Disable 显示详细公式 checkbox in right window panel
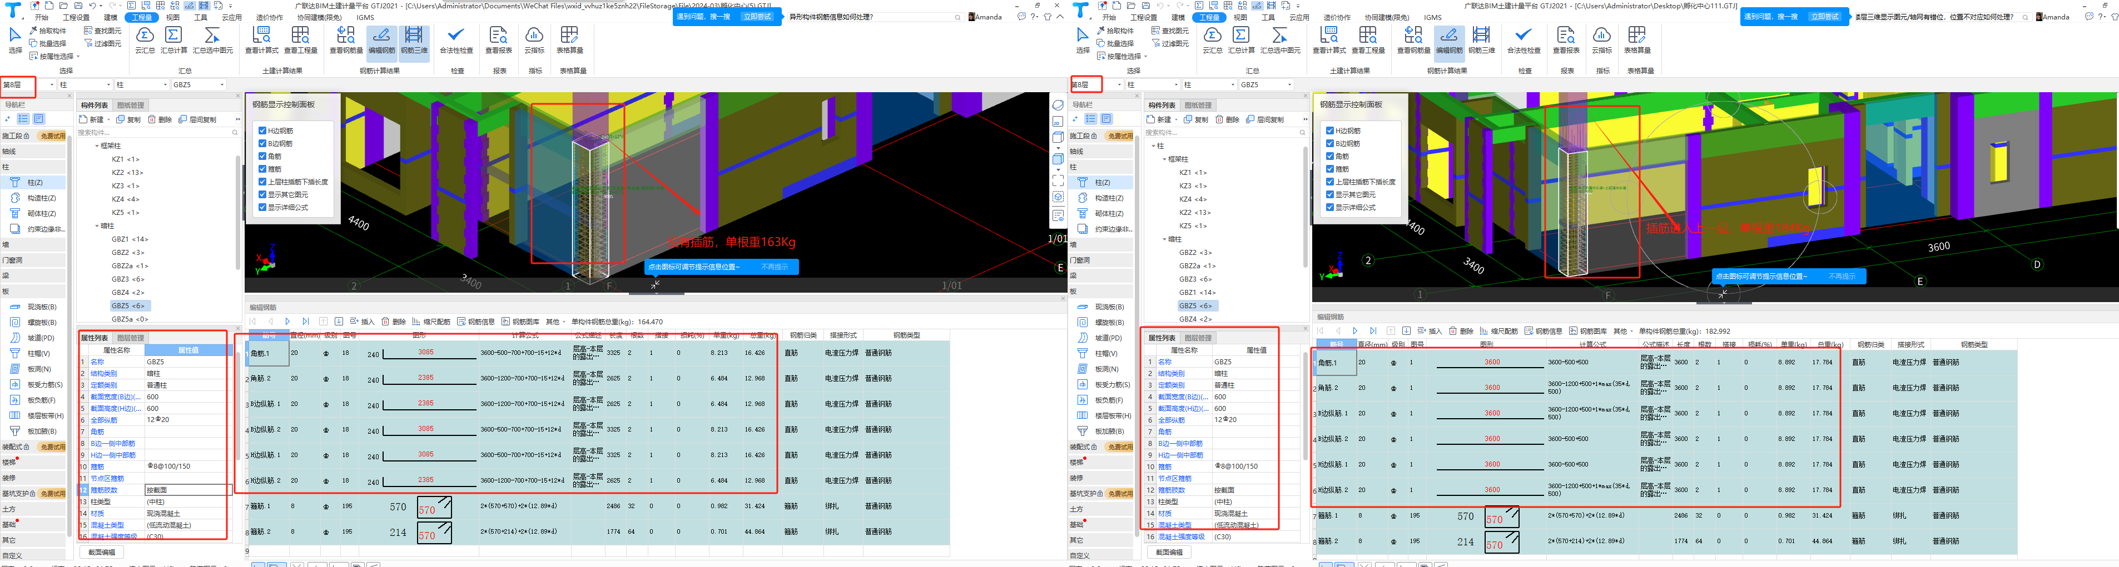The image size is (2119, 567). 1330,208
